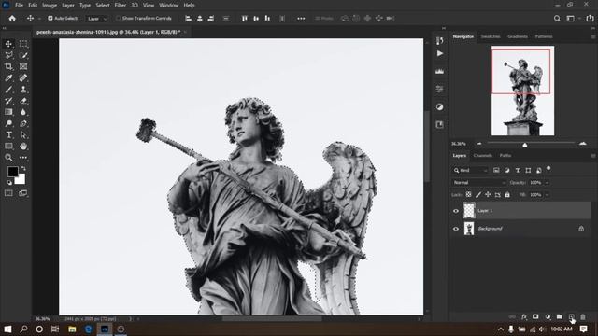Open the Filter menu
This screenshot has width=598, height=336.
(121, 6)
